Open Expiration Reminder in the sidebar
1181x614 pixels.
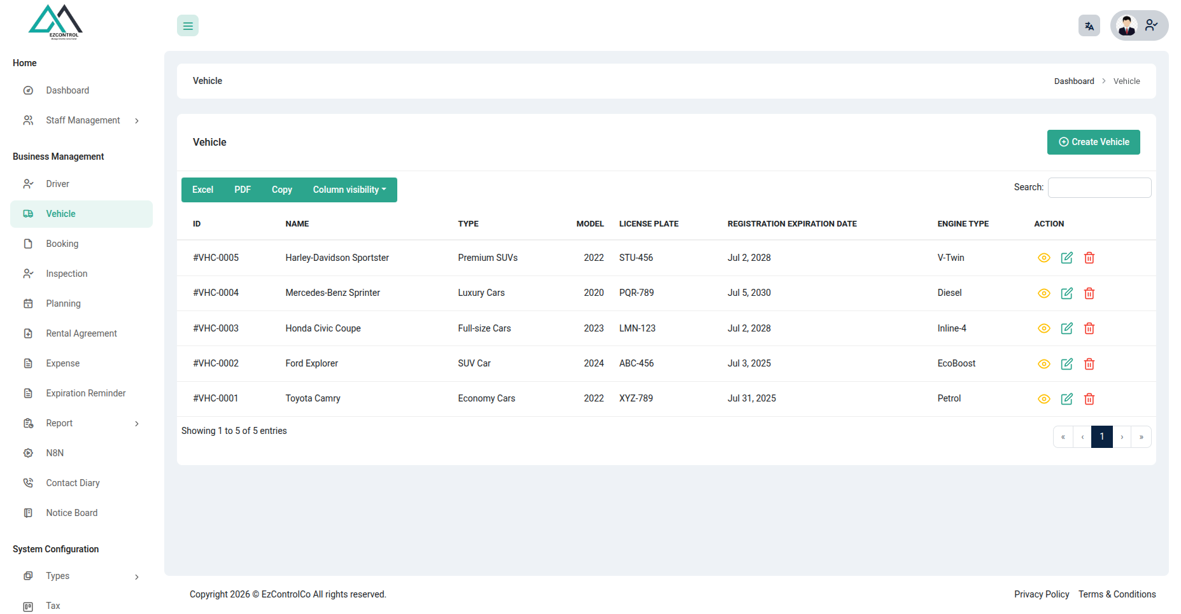81,393
